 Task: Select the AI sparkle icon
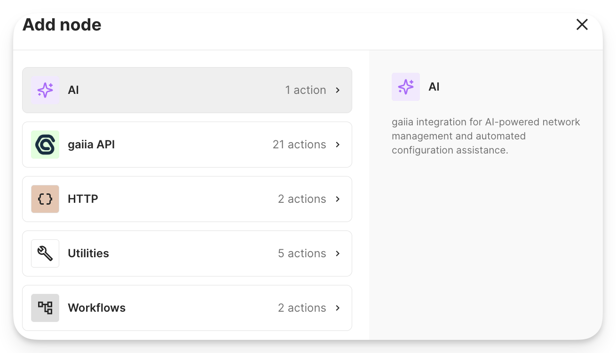click(x=45, y=90)
